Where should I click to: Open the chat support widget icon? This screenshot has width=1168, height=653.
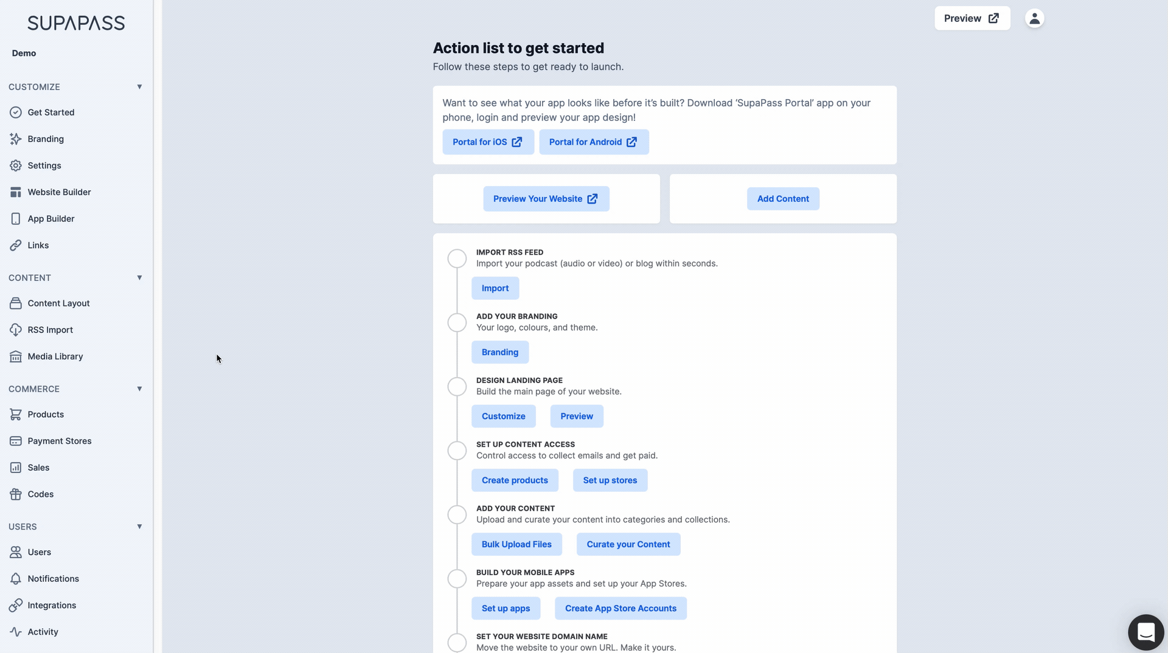(1146, 632)
